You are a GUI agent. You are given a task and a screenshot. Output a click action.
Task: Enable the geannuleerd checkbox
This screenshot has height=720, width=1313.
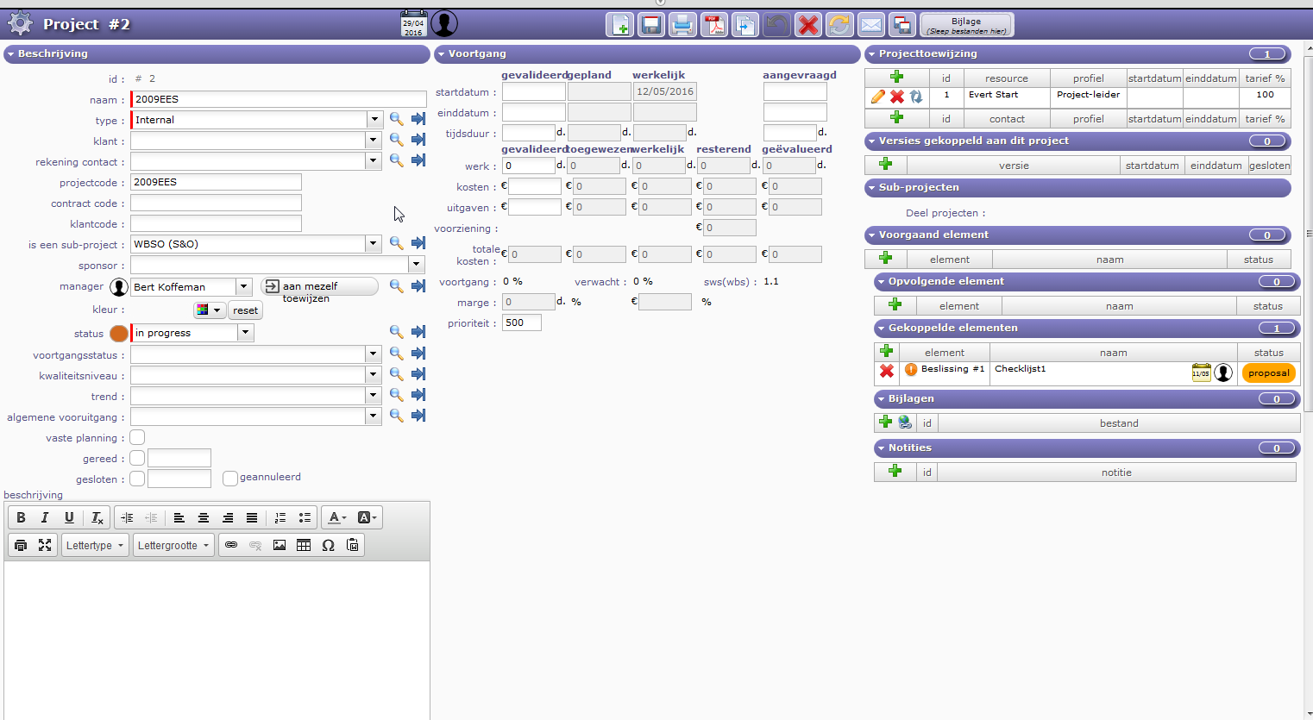[230, 479]
